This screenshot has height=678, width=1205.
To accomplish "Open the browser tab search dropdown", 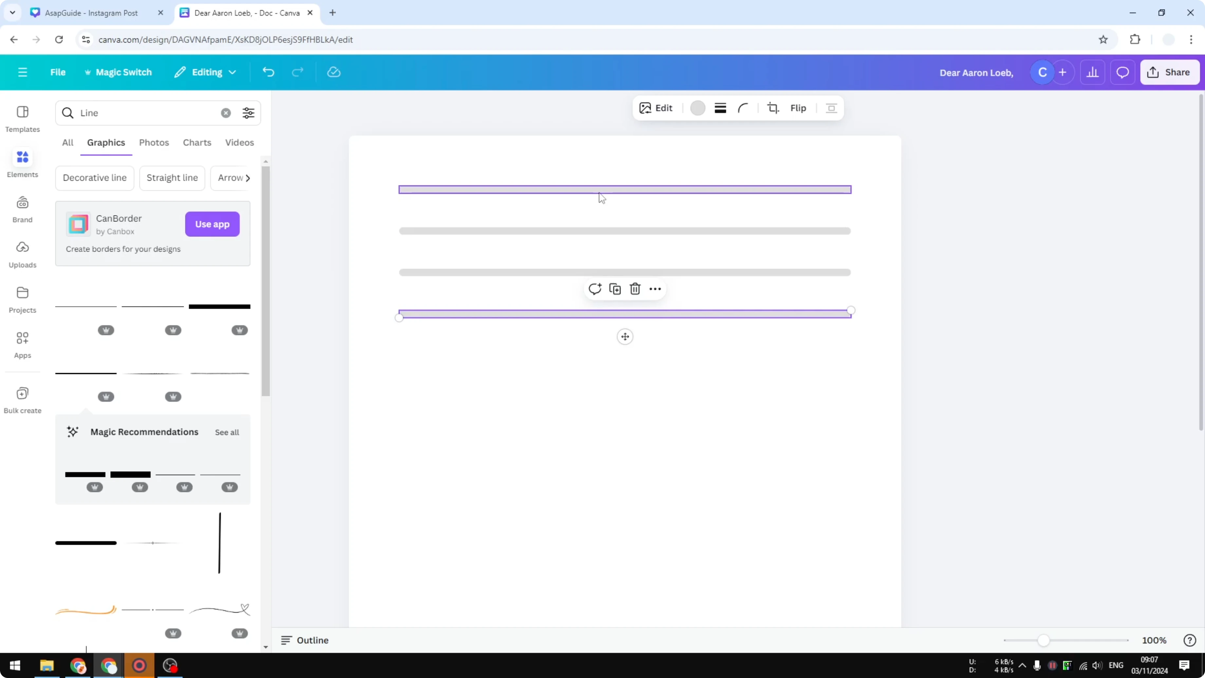I will point(12,13).
